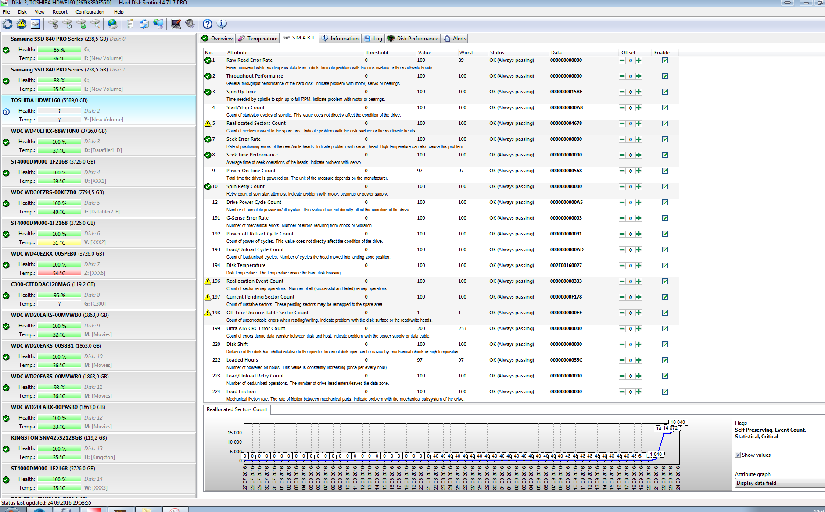Click the Refresh toolbar icon
This screenshot has height=512, width=825.
coord(7,24)
